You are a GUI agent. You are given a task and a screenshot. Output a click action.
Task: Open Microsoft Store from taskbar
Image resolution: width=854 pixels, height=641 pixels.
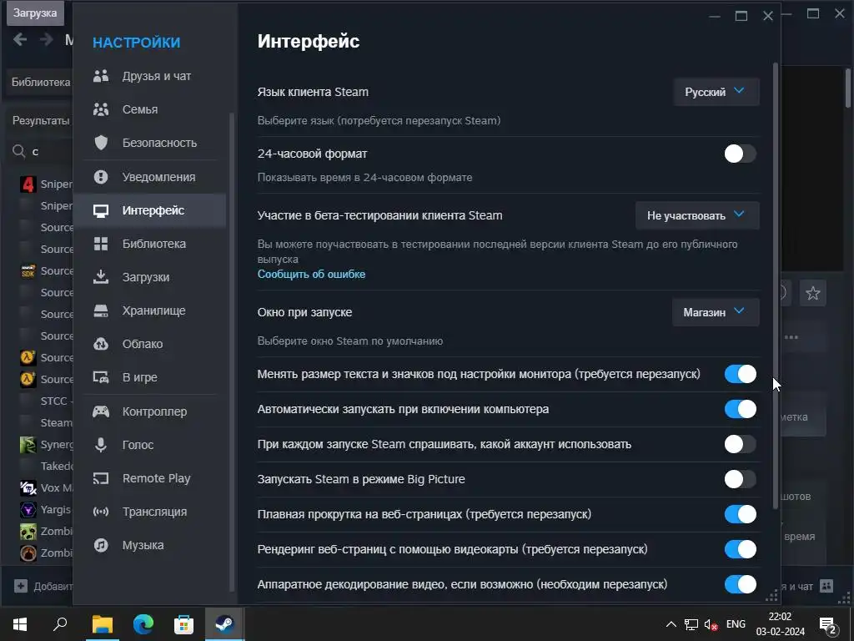183,624
